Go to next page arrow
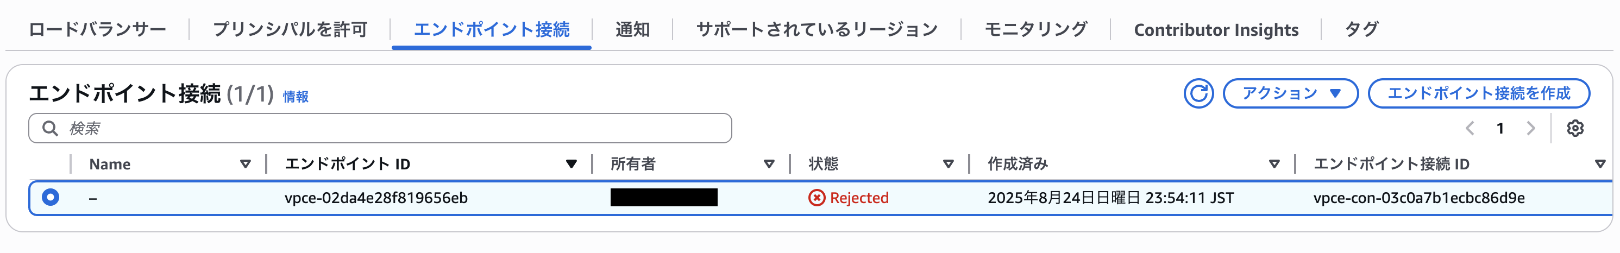 pyautogui.click(x=1531, y=128)
